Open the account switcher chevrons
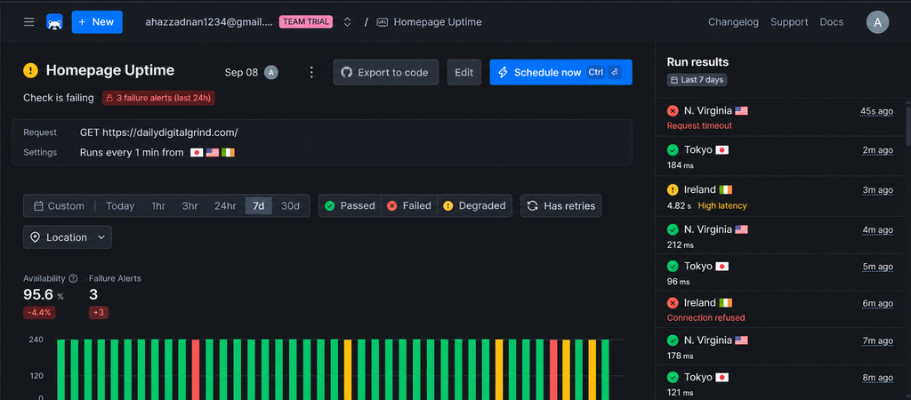Screen dimensions: 911x400 point(347,22)
